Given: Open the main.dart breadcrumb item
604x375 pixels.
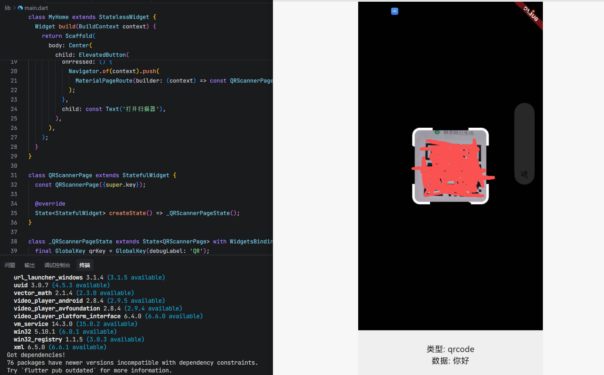Looking at the screenshot, I should point(36,8).
